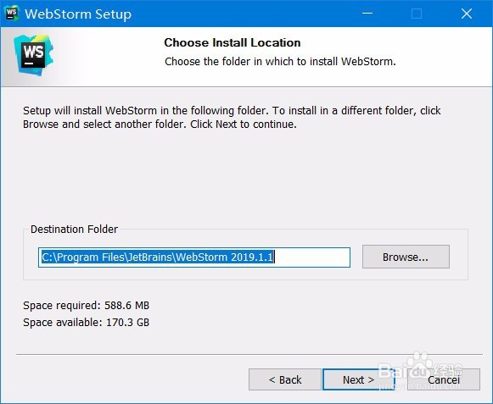Go to the next setup step
Viewport: 493px width, 404px height.
358,379
